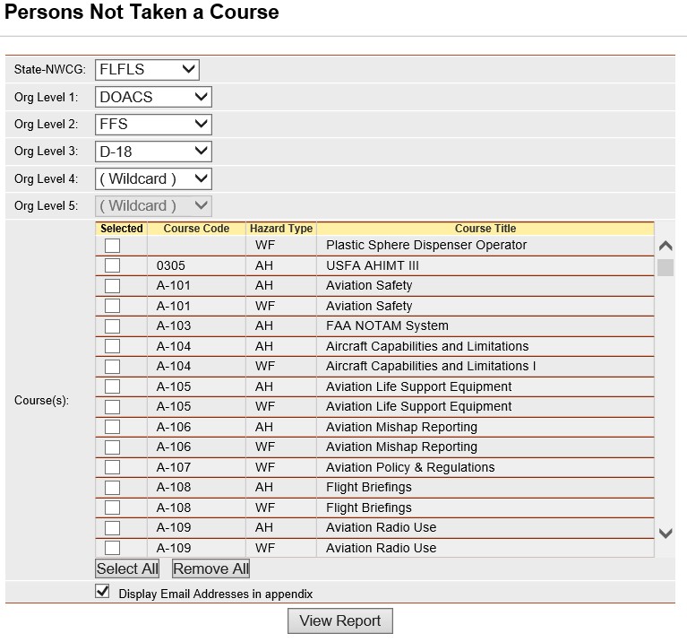The image size is (687, 642).
Task: Tick checkbox for 0305 USFA AHIMT III
Action: click(x=112, y=265)
